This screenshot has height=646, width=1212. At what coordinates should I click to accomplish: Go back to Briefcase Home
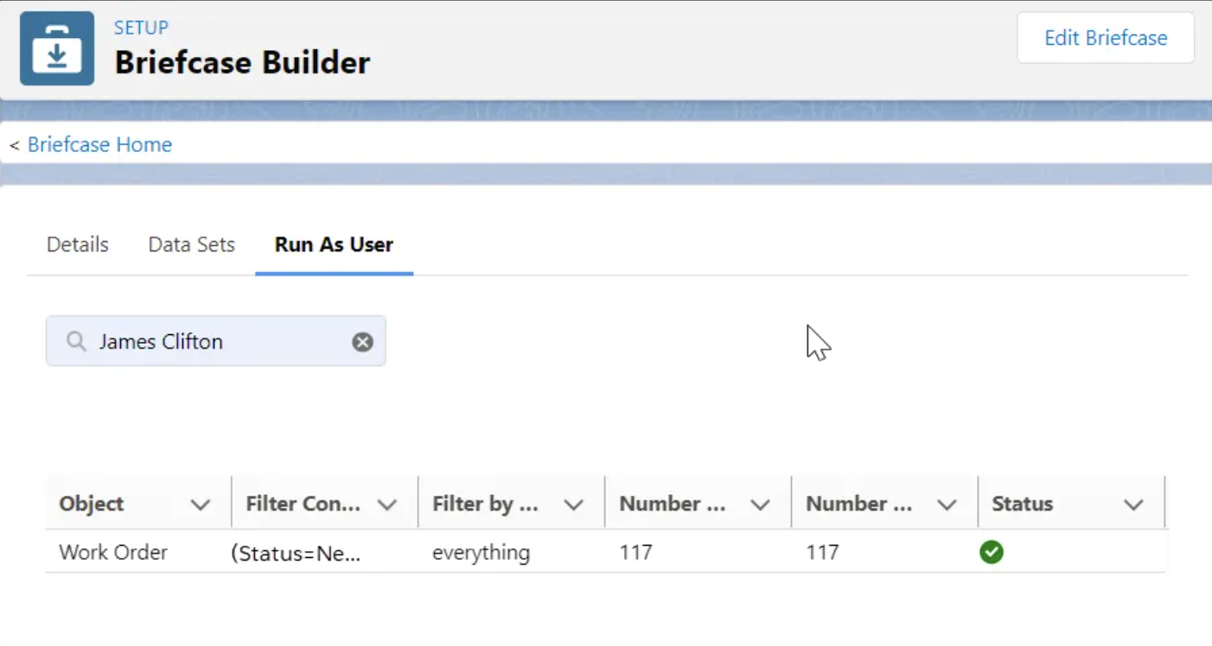pos(99,144)
